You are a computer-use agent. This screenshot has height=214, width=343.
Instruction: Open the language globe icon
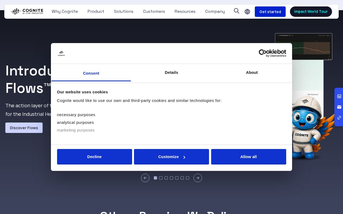(247, 12)
